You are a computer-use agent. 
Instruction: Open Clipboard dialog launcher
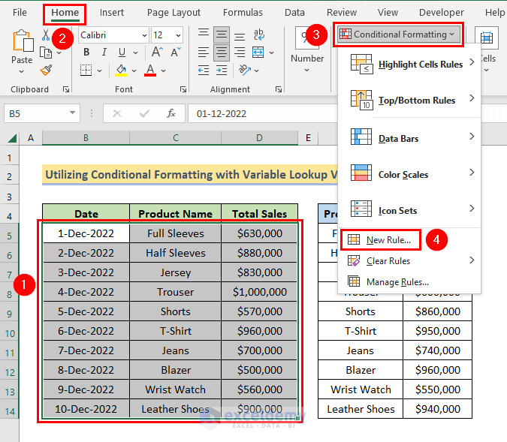[66, 89]
